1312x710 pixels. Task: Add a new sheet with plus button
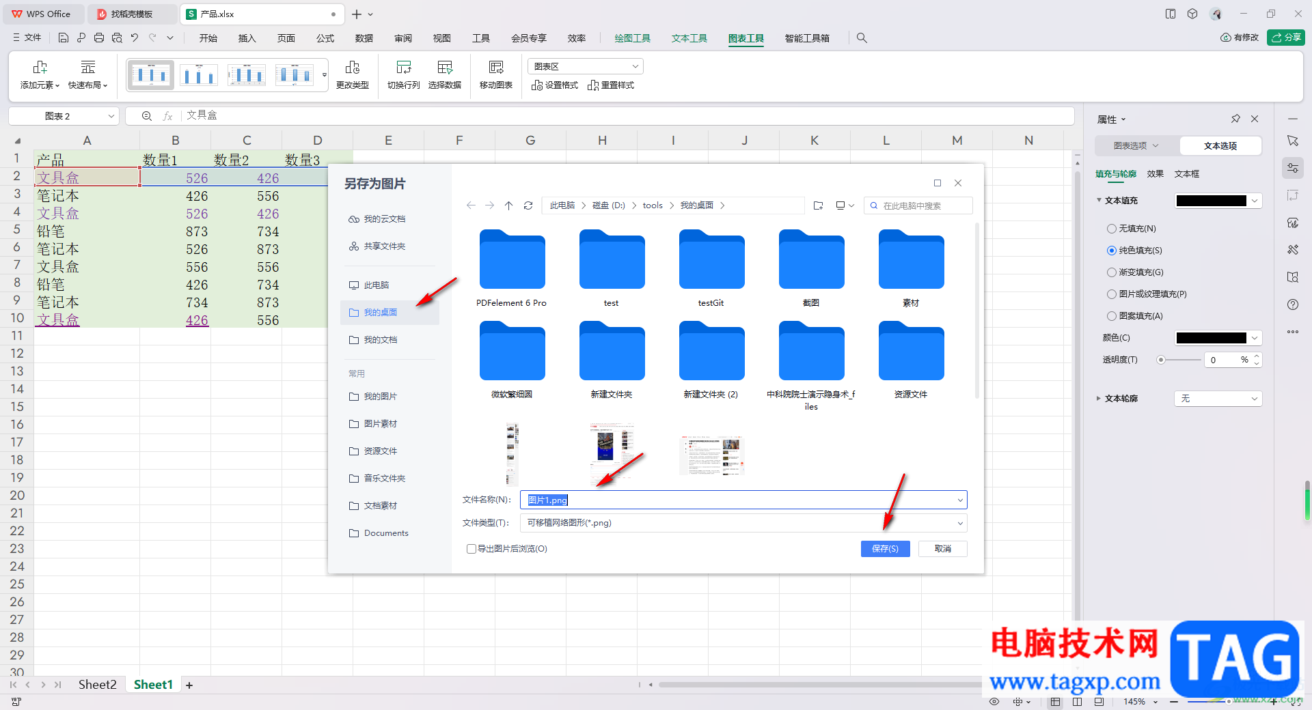[x=189, y=685]
